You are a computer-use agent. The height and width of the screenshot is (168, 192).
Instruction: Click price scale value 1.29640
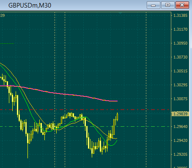181,127
